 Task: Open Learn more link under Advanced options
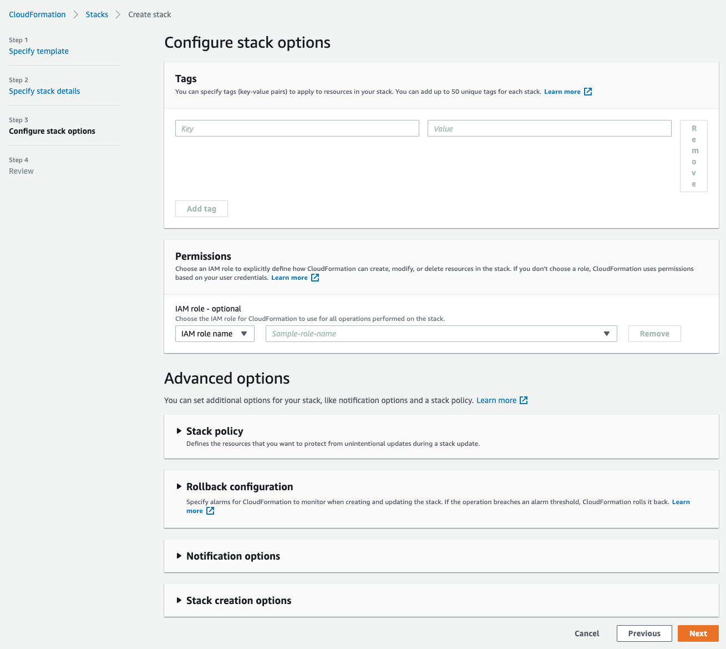(x=496, y=400)
